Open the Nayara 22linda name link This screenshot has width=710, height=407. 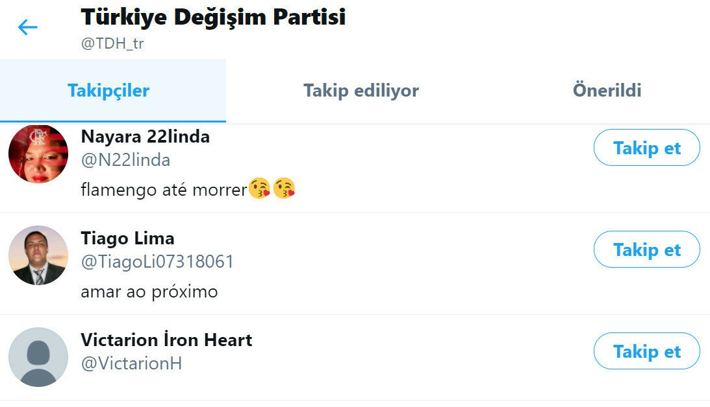[145, 137]
